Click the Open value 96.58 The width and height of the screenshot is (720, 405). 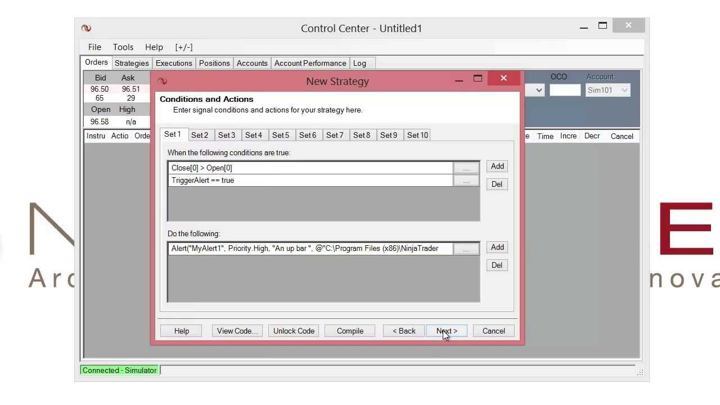[x=100, y=121]
